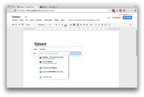This screenshot has width=144, height=97.
Task: Open the Editar menu
Action: tap(22, 20)
